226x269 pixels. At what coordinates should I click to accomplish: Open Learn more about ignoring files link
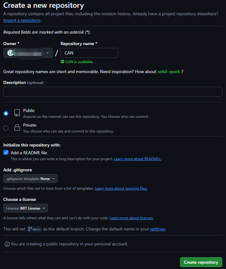coord(121,188)
